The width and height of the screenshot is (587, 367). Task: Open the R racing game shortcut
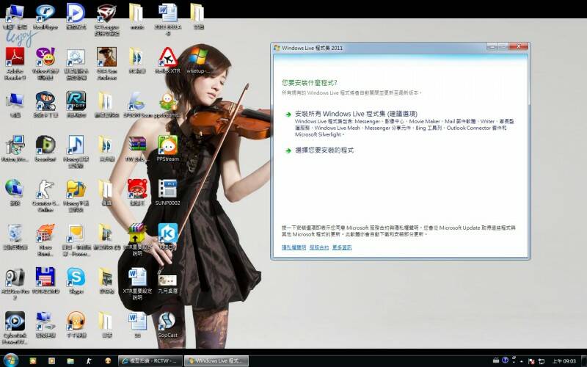[x=76, y=104]
